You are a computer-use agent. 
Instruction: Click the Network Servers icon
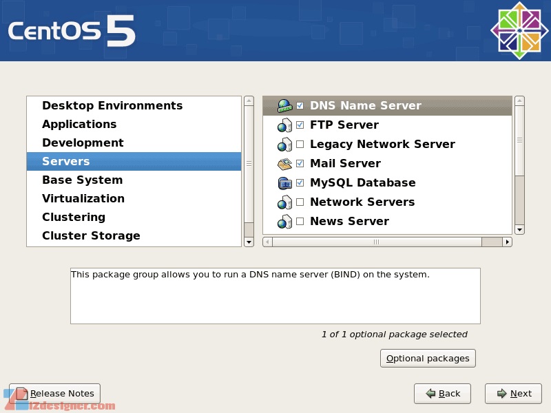coord(284,202)
